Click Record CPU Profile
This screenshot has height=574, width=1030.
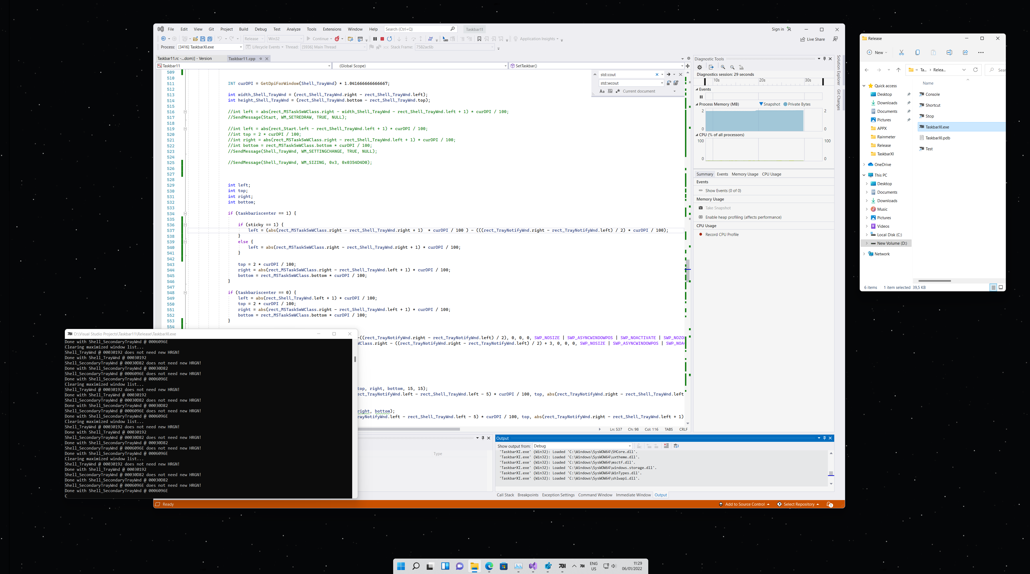click(722, 235)
